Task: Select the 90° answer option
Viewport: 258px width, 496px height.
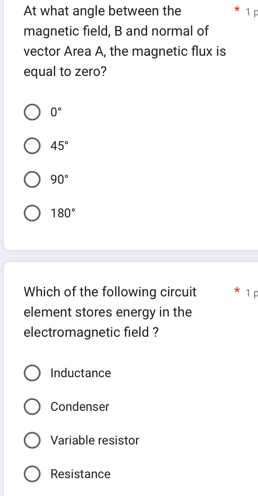Action: tap(32, 179)
